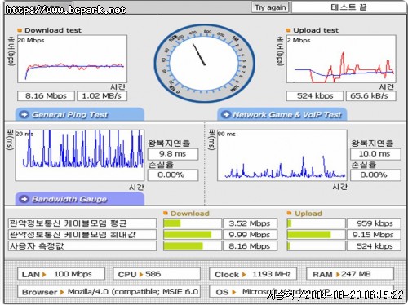
Task: Click the orange arrow next to RAM
Action: 338,275
